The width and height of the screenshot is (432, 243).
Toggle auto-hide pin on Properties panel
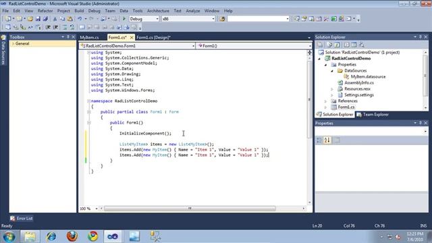point(420,123)
